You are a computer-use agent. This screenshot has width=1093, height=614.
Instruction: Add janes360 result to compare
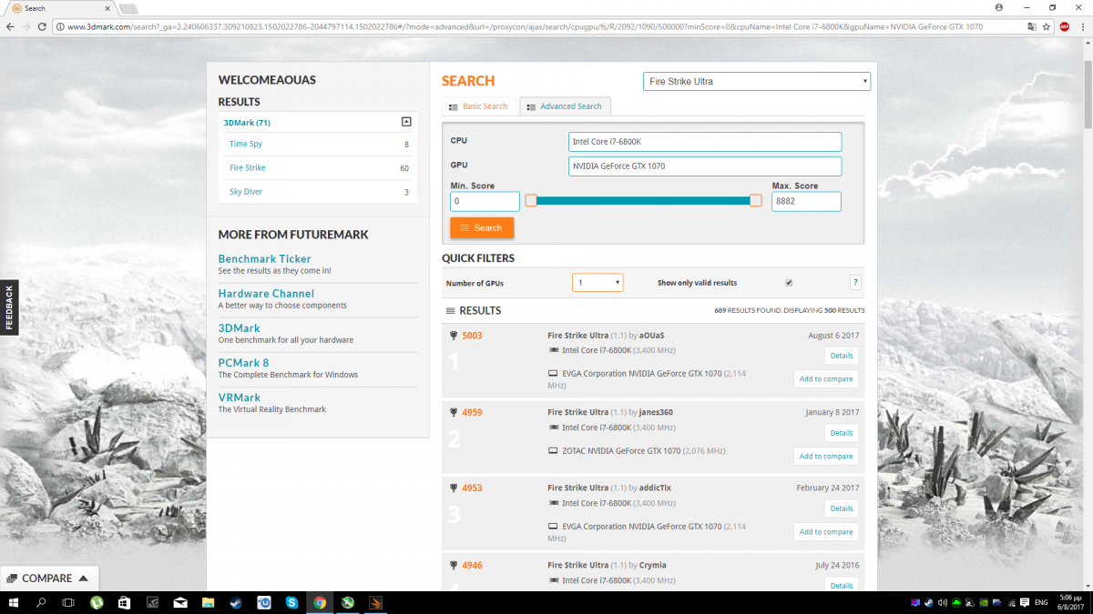point(826,457)
